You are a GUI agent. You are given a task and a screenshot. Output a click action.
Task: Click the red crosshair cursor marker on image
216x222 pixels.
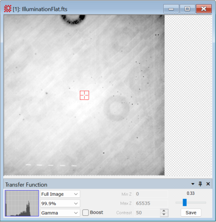84,95
